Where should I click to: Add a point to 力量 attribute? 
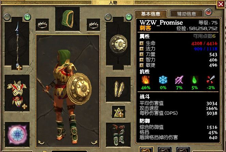142,54
